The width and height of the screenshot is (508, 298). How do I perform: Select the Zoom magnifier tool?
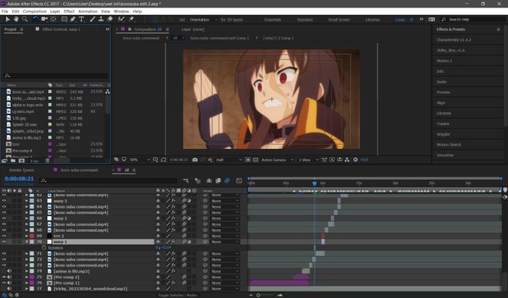pos(25,20)
